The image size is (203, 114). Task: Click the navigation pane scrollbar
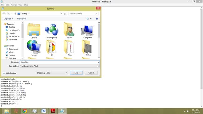(x=22, y=40)
